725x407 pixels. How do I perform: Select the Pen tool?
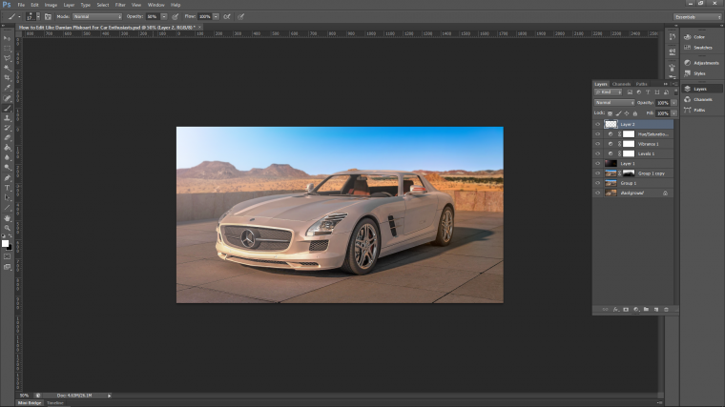pos(7,178)
